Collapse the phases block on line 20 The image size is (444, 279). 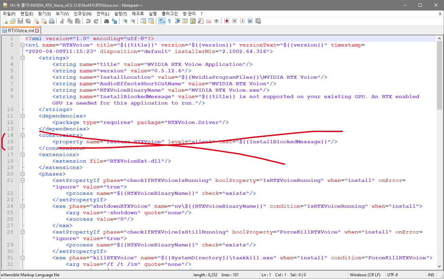click(x=22, y=174)
